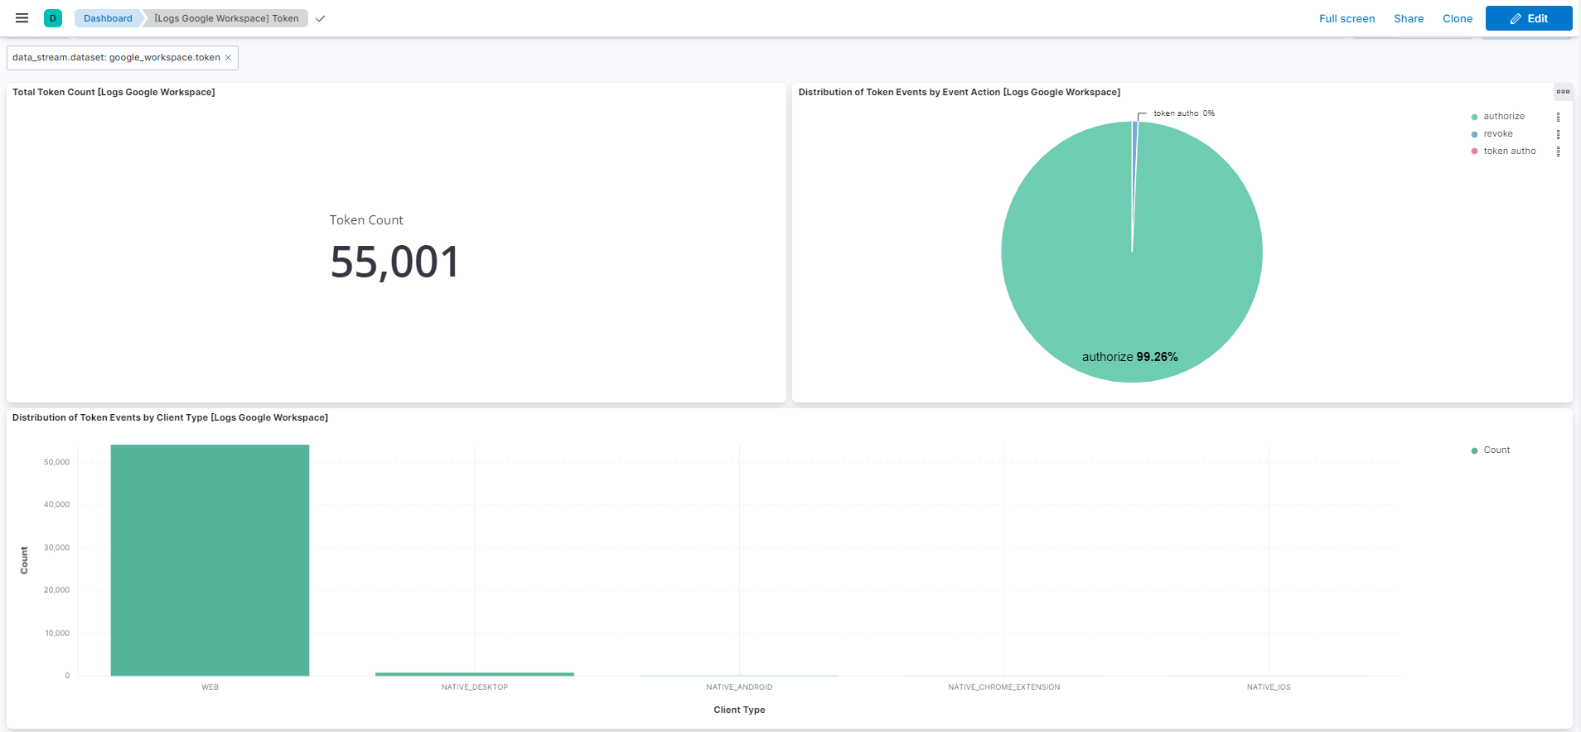Image resolution: width=1581 pixels, height=732 pixels.
Task: Open the data_stream.dataset filter pill actions
Action: click(116, 58)
